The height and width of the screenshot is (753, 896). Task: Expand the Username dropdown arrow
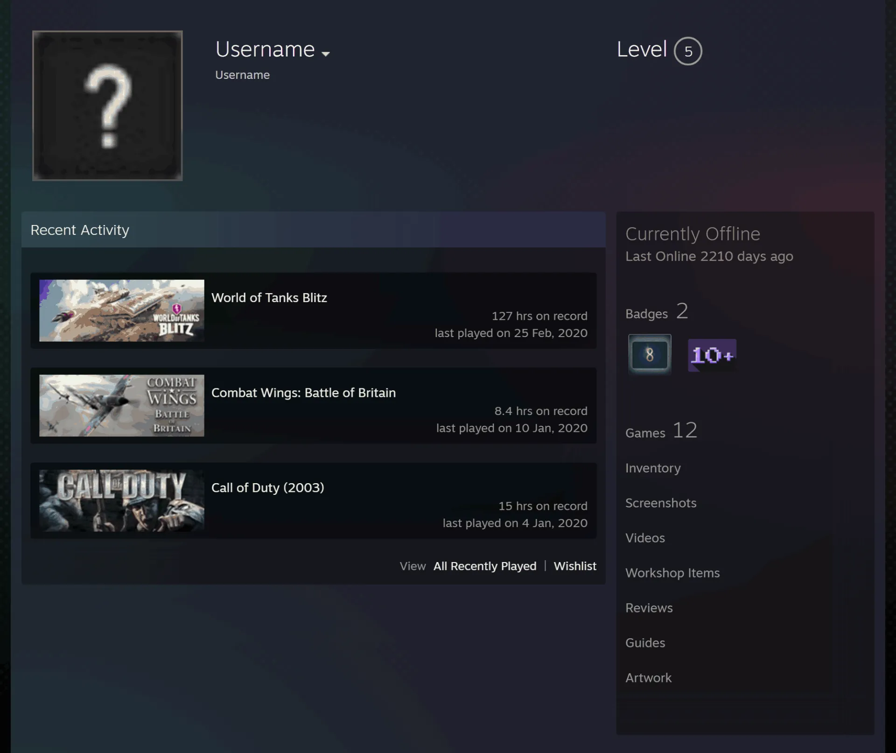tap(326, 54)
